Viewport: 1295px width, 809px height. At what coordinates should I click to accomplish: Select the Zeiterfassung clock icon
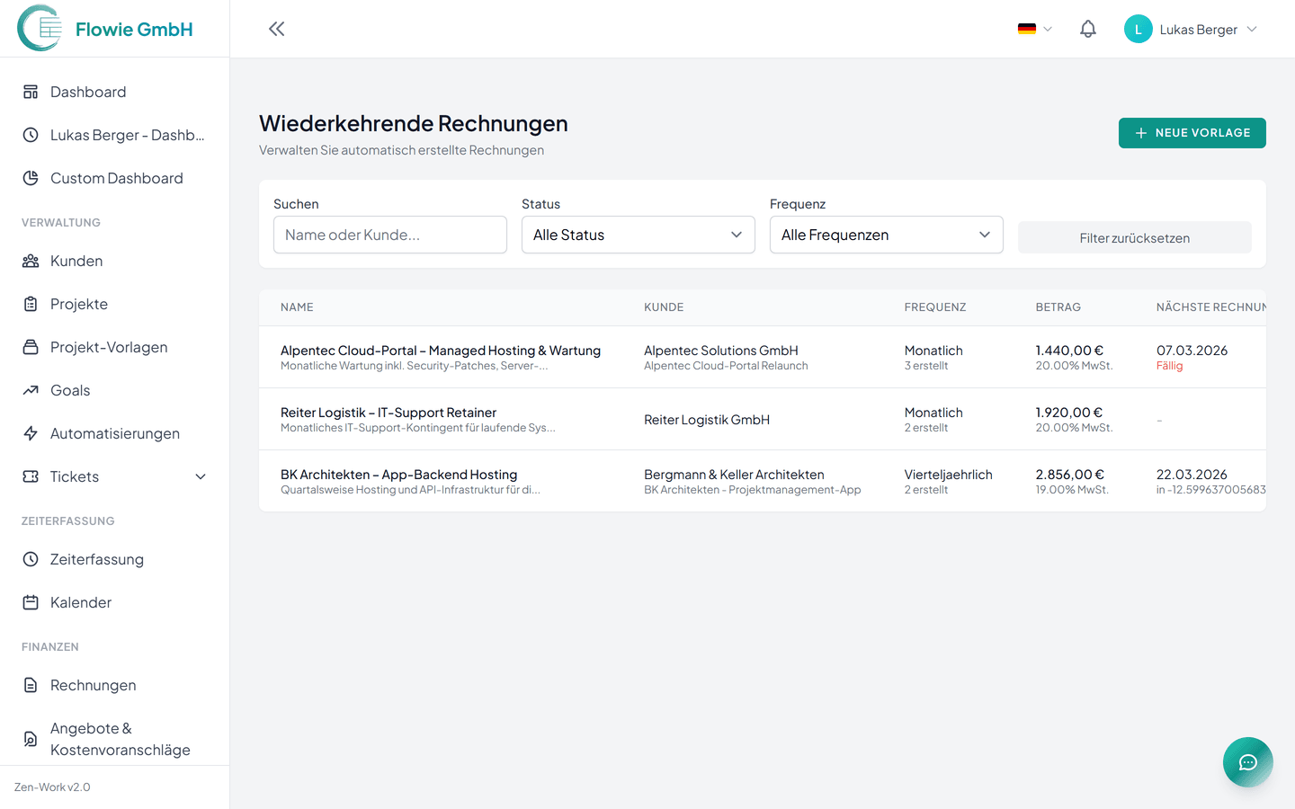30,558
